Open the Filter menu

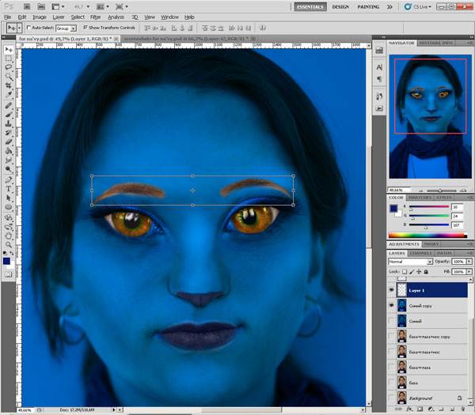[95, 16]
